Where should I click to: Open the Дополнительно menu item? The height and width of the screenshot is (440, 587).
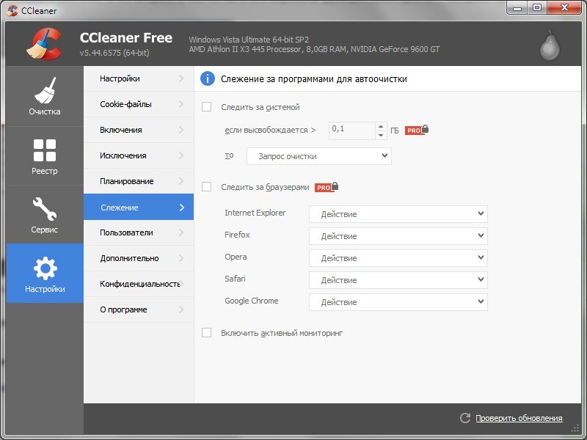139,258
